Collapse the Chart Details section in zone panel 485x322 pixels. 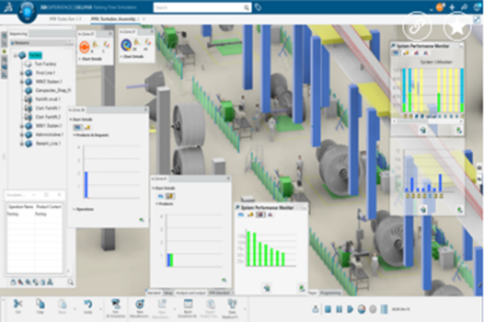tap(72, 120)
